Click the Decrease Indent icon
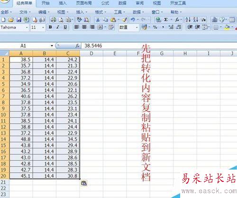 click(x=190, y=27)
